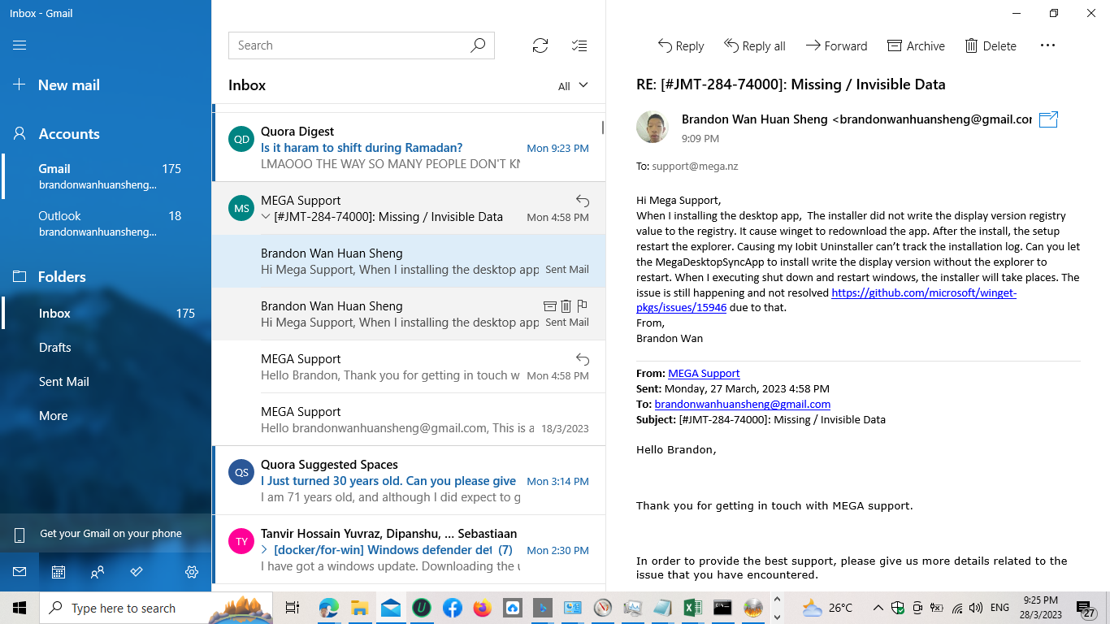1110x624 pixels.
Task: Open the More folders entry
Action: click(53, 415)
